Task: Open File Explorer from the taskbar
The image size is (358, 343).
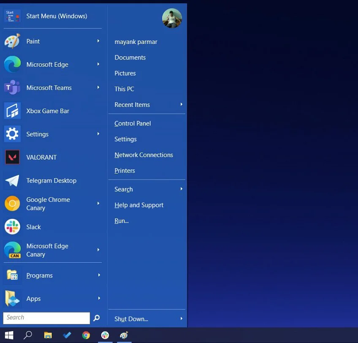Action: (48, 335)
